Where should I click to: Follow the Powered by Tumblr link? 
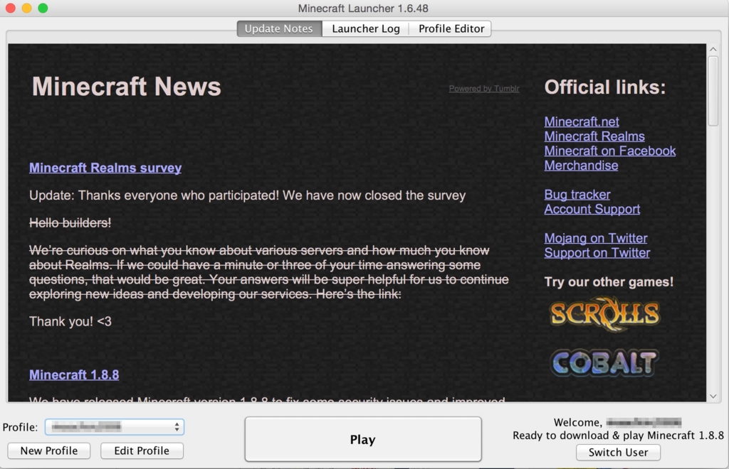483,89
